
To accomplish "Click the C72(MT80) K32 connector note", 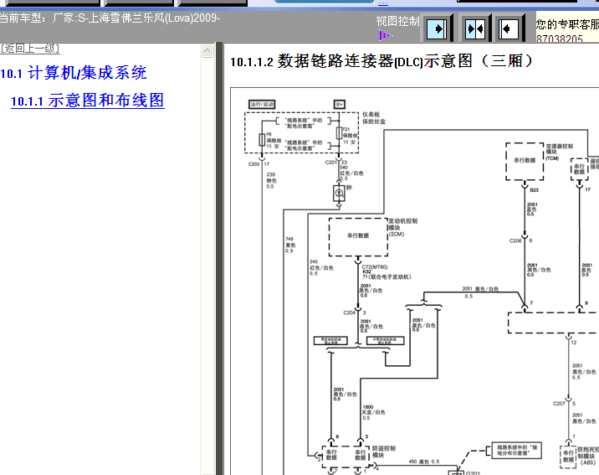I will (x=387, y=272).
